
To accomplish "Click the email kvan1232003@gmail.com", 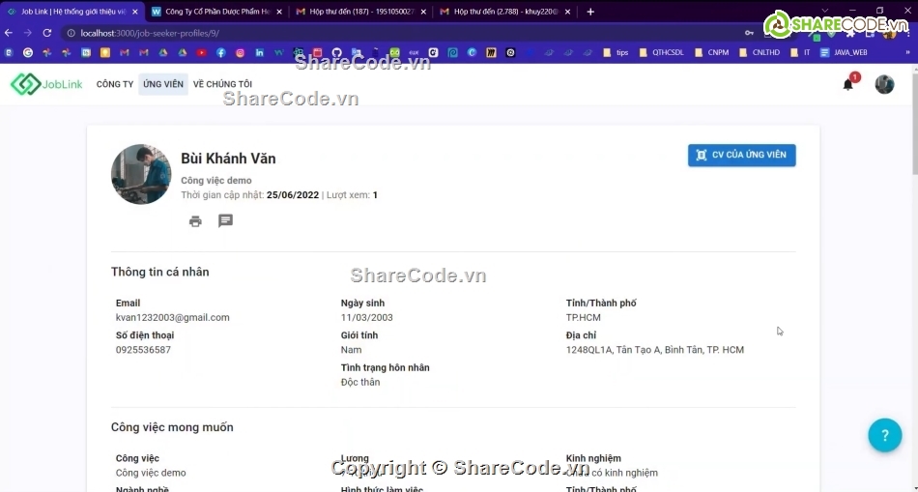I will click(173, 317).
